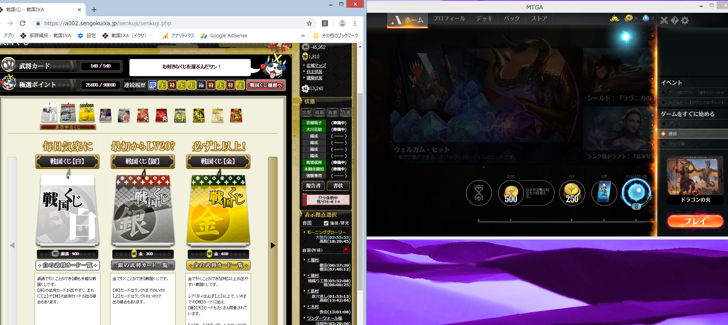Image resolution: width=728 pixels, height=325 pixels.
Task: Click the 書状 button
Action: (338, 186)
